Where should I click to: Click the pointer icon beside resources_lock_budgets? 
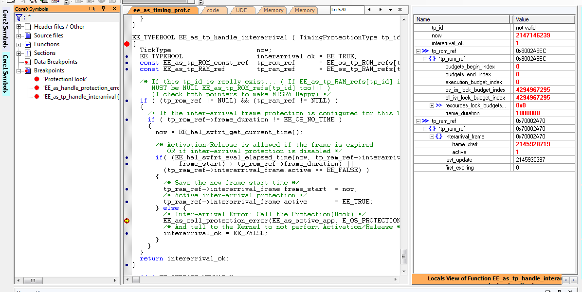tap(439, 105)
